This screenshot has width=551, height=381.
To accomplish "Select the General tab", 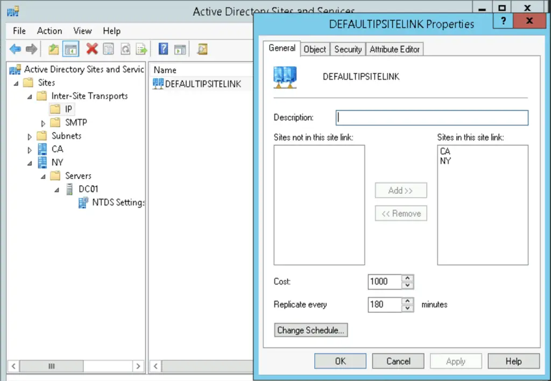I will click(x=282, y=48).
